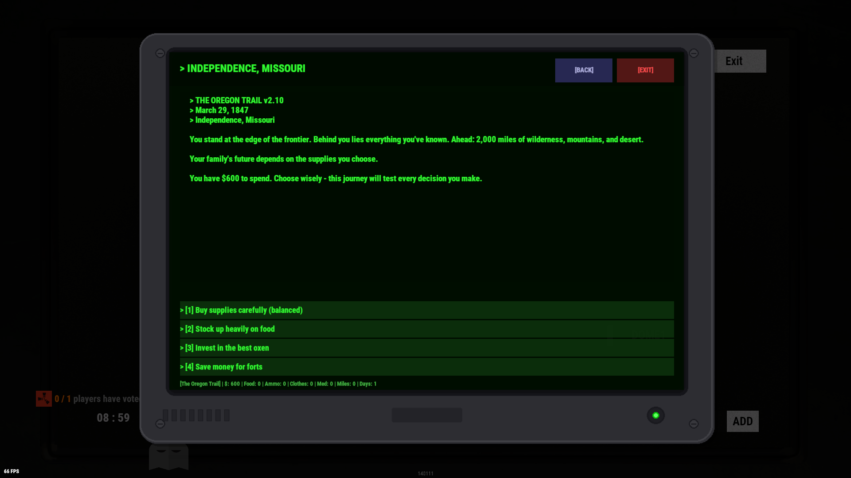
Task: Toggle the green power light on monitor
Action: click(x=655, y=416)
